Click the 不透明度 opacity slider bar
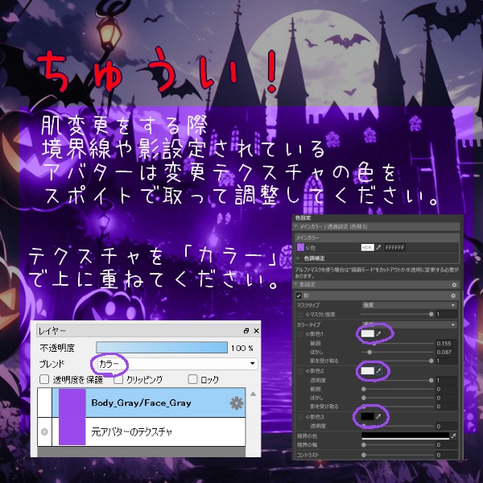Image resolution: width=483 pixels, height=483 pixels. coord(162,348)
